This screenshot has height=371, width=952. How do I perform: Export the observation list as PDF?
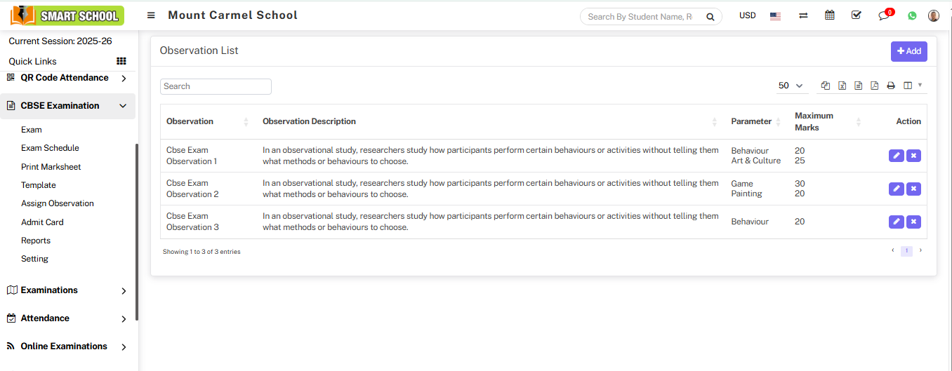pyautogui.click(x=874, y=86)
